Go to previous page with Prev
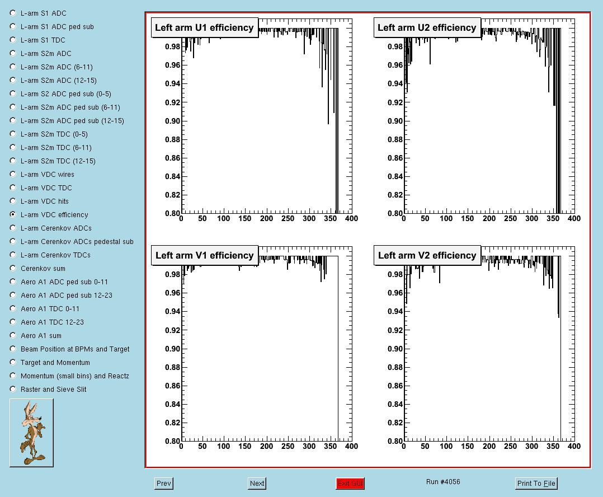The image size is (603, 497). pyautogui.click(x=164, y=484)
